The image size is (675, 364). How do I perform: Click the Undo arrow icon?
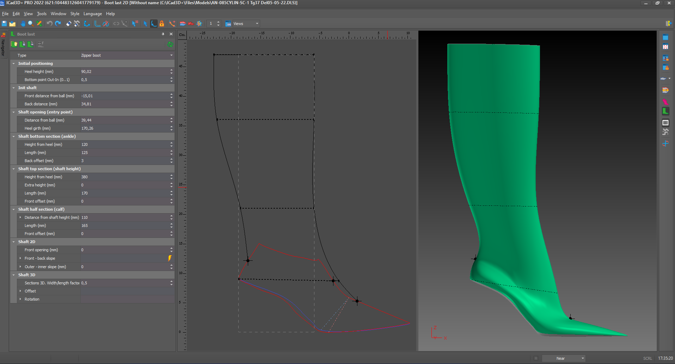coord(49,24)
